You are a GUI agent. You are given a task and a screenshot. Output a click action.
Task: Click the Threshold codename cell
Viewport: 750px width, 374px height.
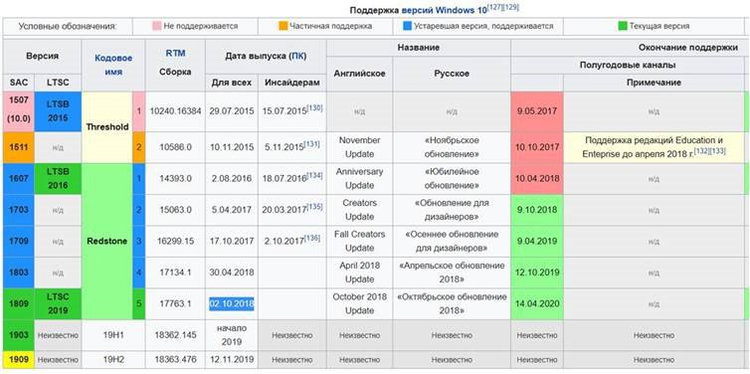(107, 127)
